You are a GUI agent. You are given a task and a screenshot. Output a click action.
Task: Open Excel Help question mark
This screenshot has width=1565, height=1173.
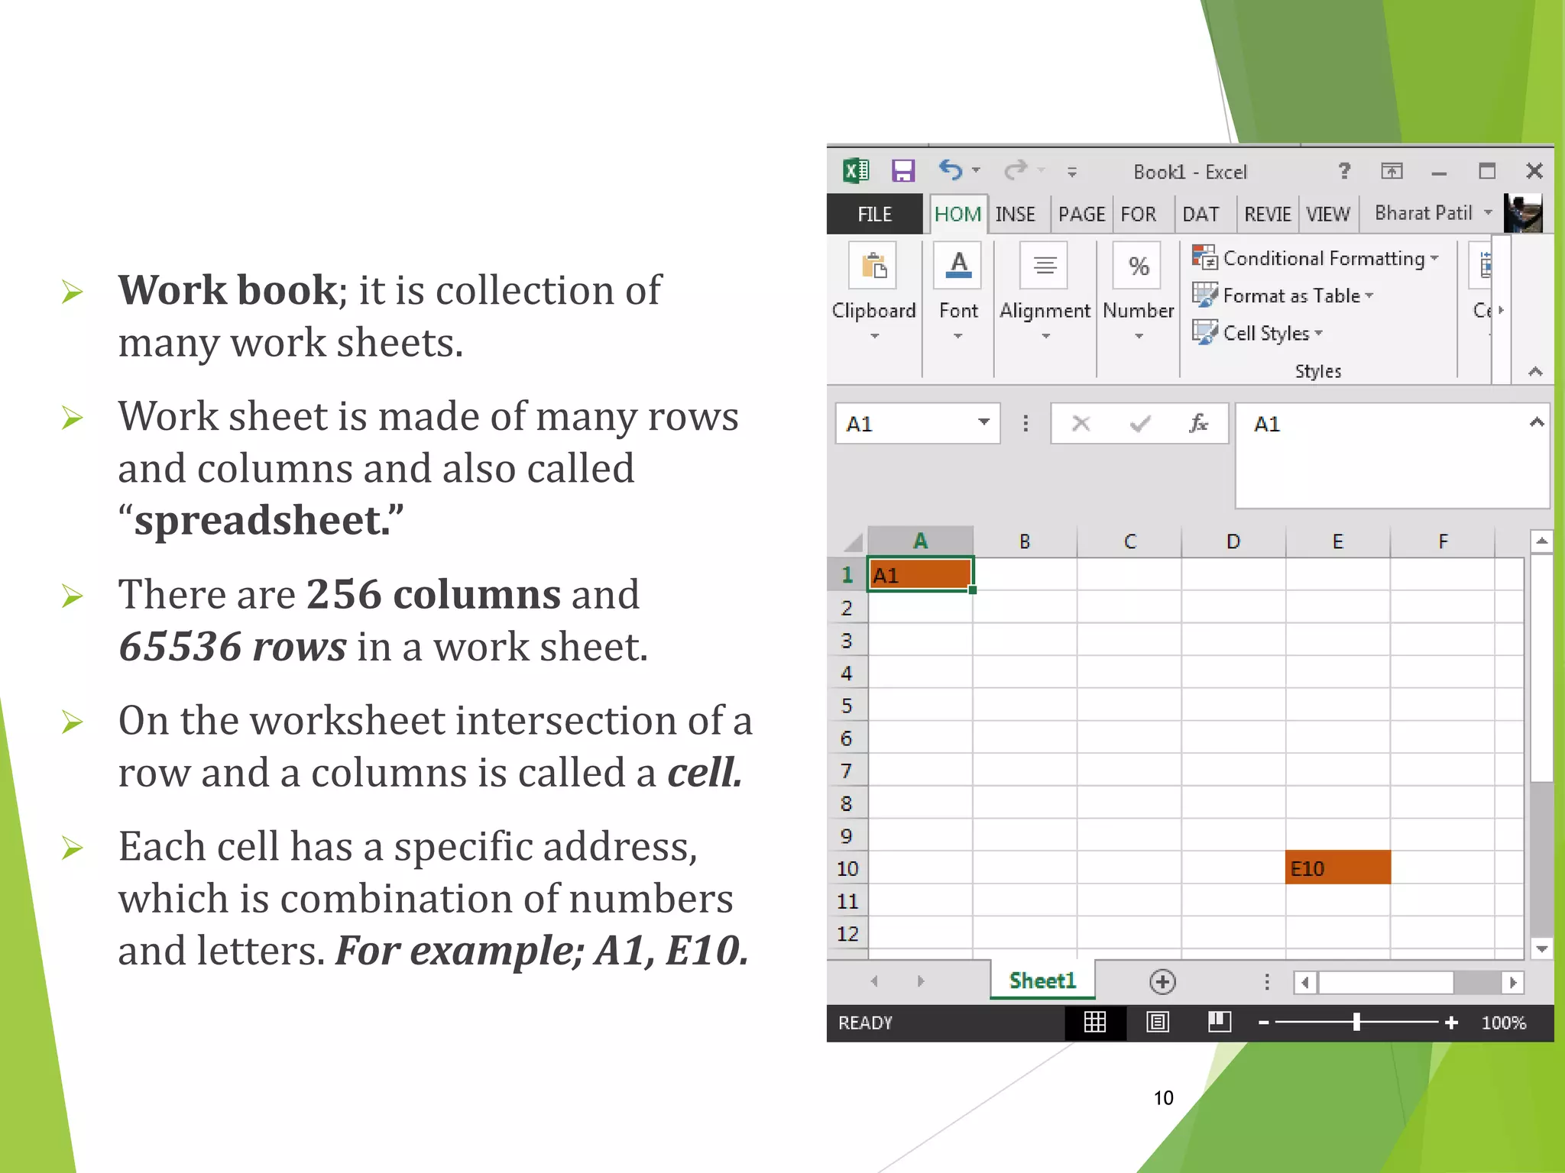tap(1344, 170)
